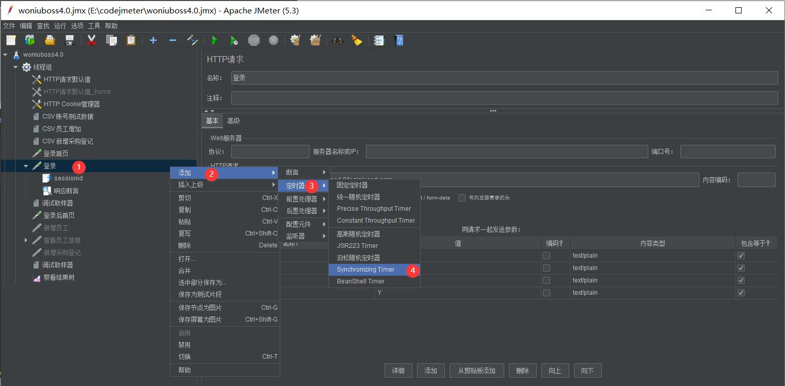Toggle 与浏览器兼容的头 checkbox
Viewport: 785px width, 386px height.
pyautogui.click(x=462, y=198)
